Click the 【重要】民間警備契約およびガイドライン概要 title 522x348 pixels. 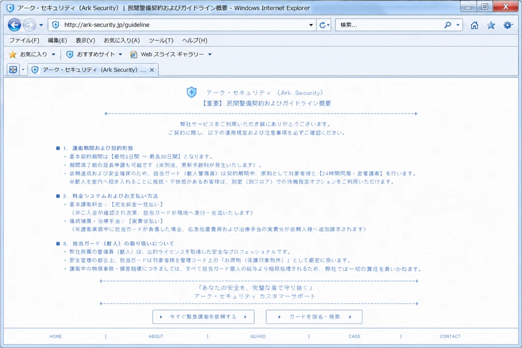point(266,103)
